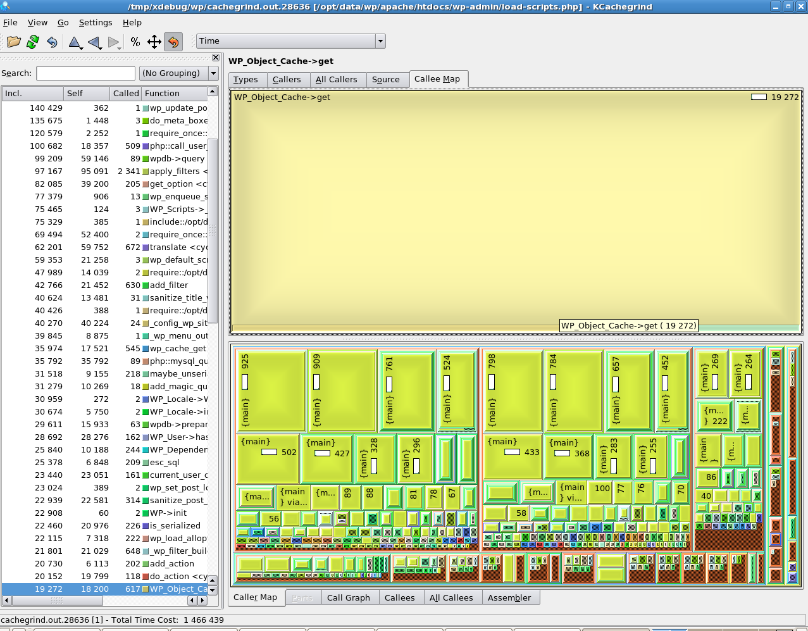This screenshot has width=808, height=631.
Task: Click the {main} 909 block in Caller Map
Action: [342, 390]
